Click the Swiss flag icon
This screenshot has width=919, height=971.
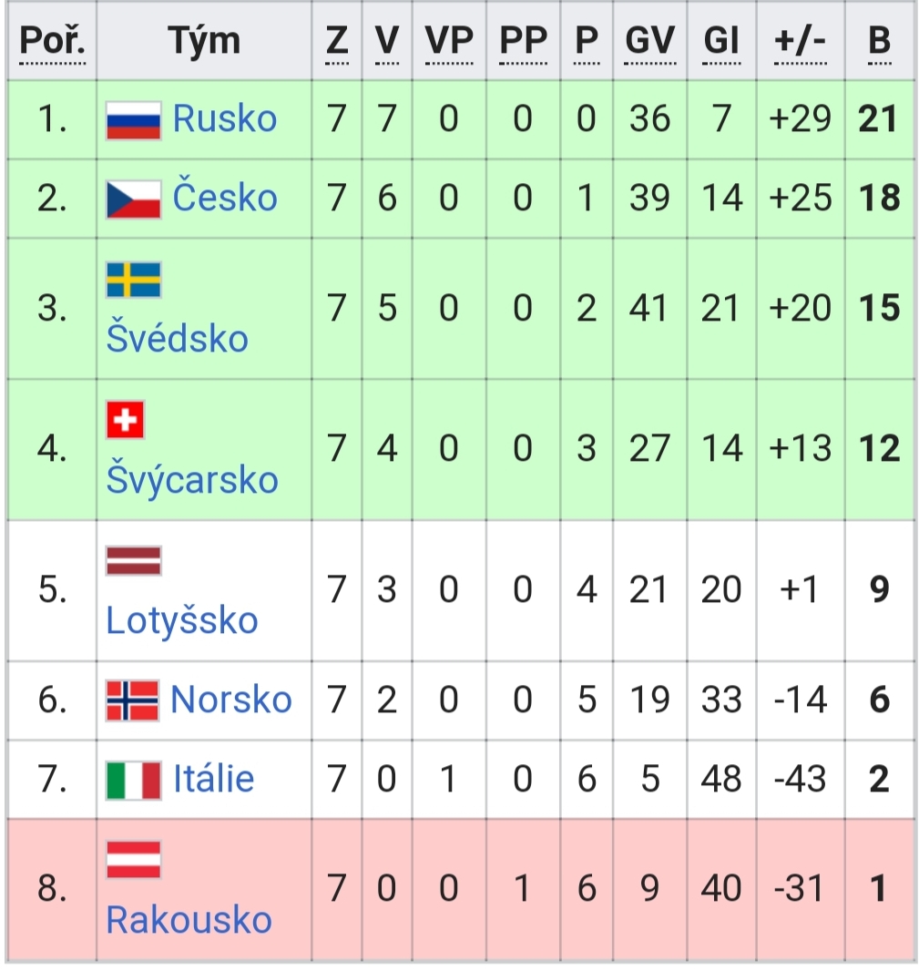click(x=125, y=420)
